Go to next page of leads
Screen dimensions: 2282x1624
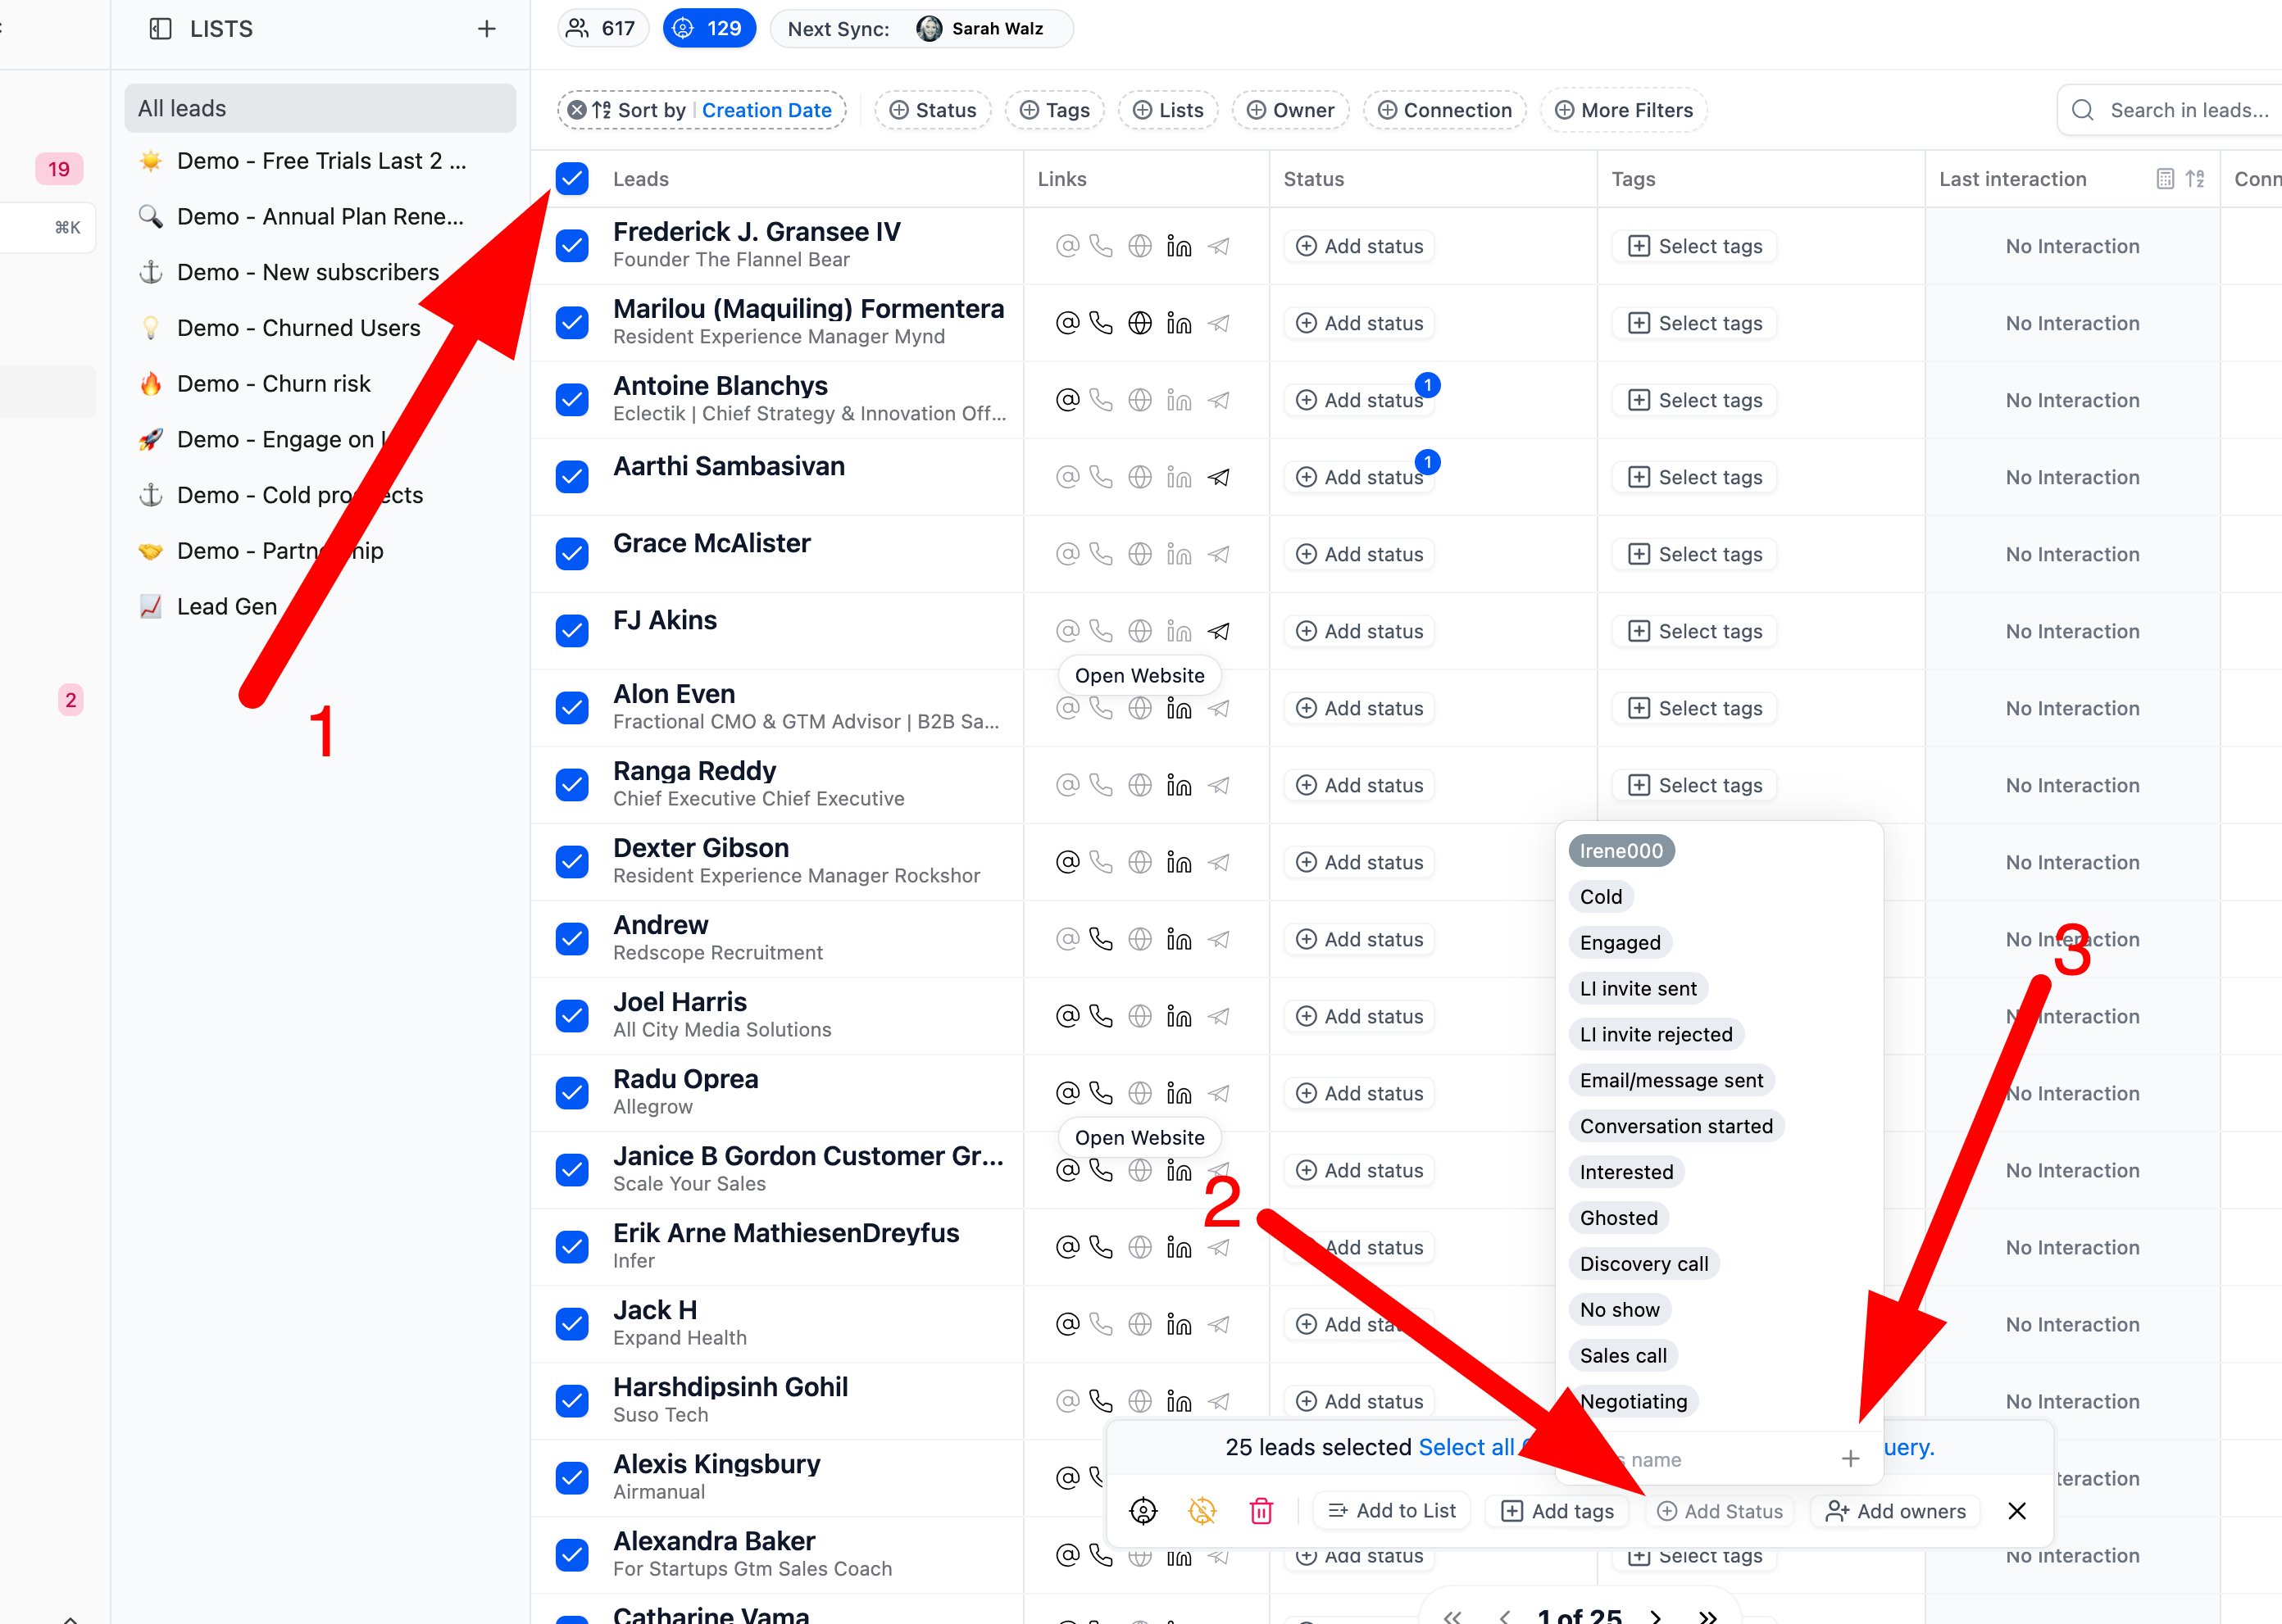point(1656,1615)
